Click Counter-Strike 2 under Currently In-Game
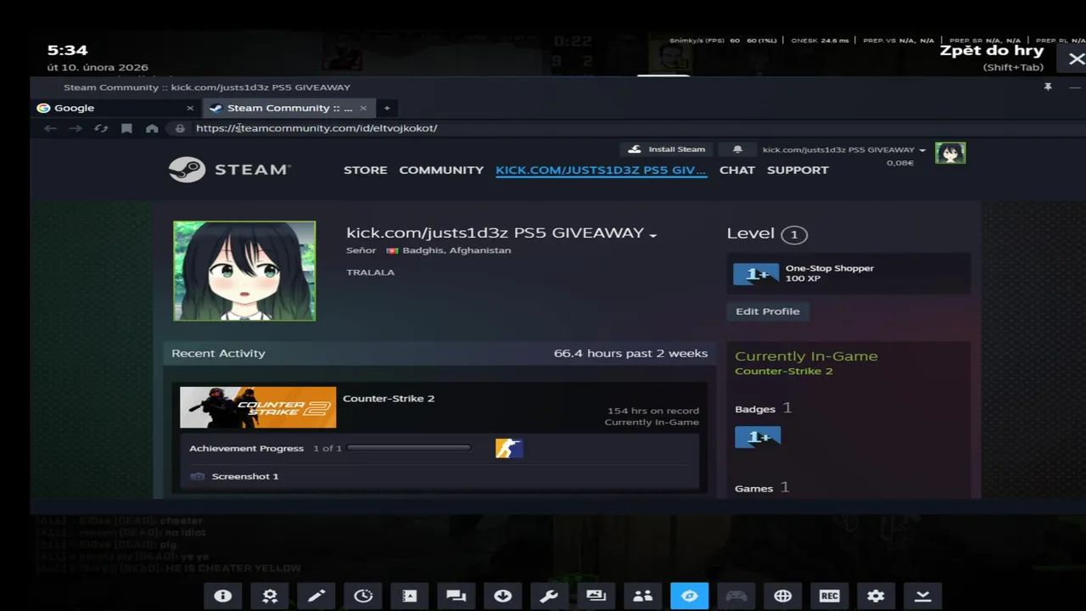Screen dimensions: 1086x611 (x=784, y=371)
